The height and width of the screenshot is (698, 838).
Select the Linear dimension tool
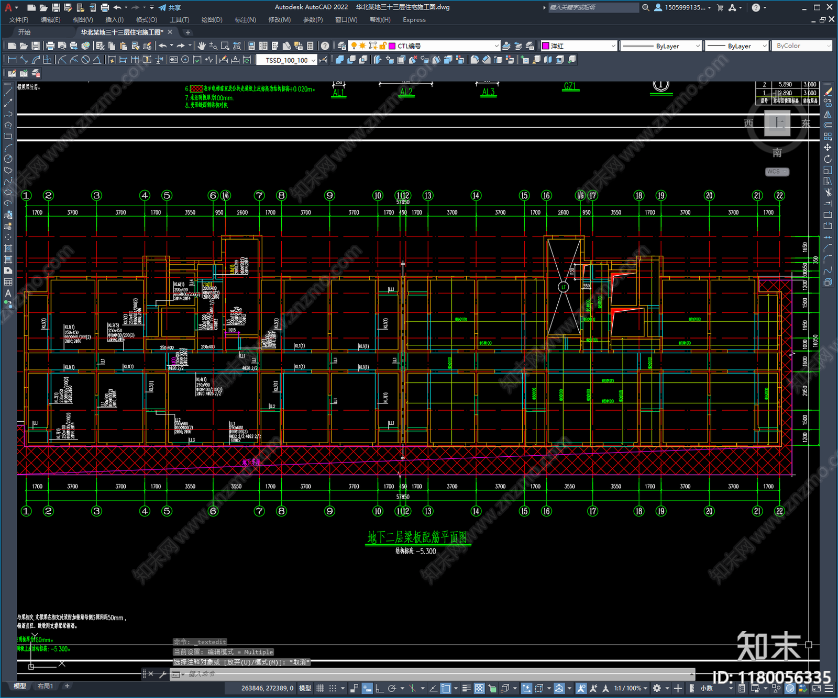[12, 60]
